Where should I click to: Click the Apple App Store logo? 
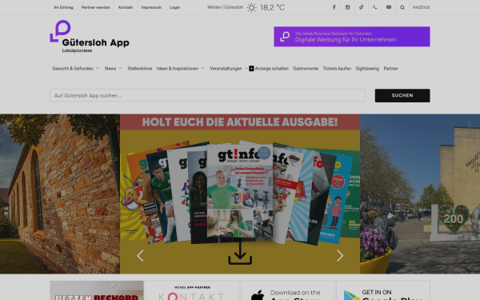258,295
